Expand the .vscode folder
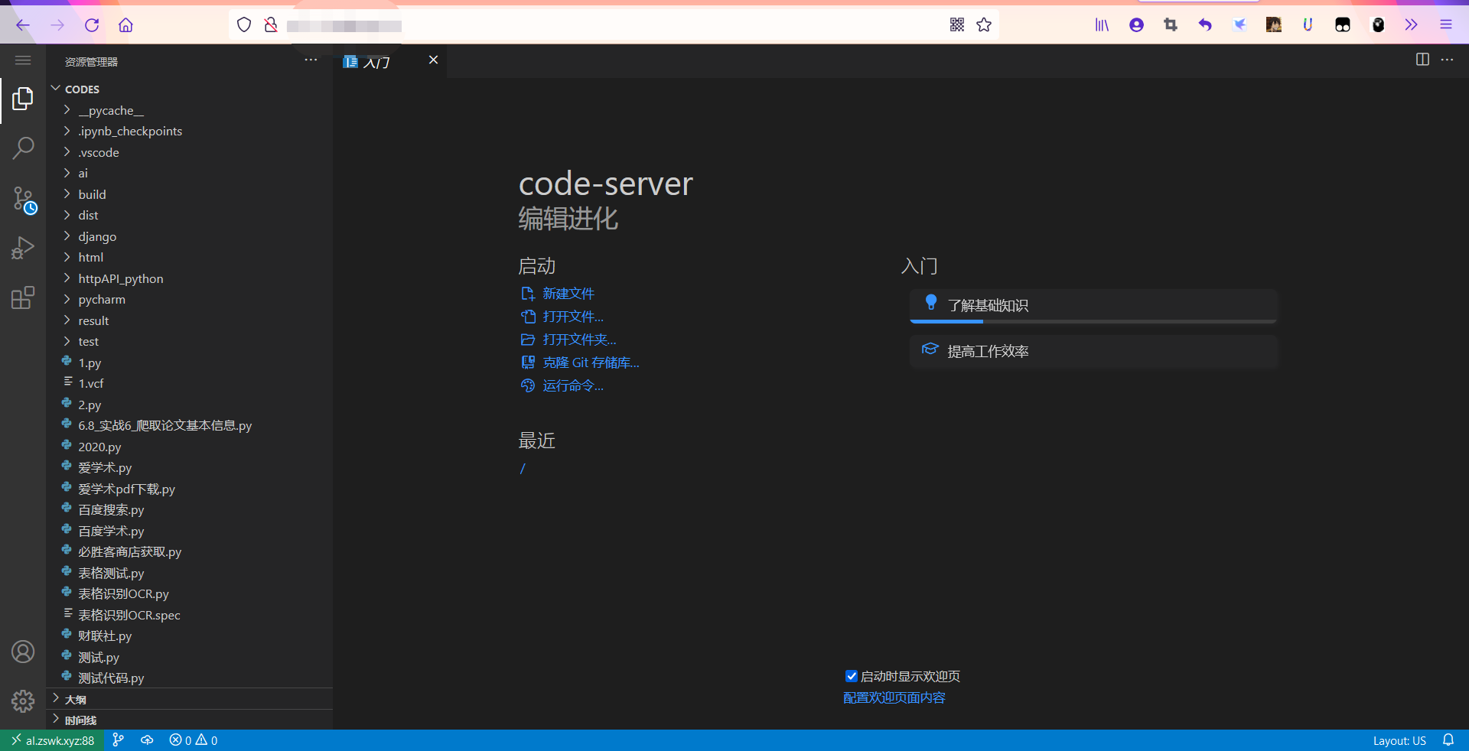 tap(189, 152)
